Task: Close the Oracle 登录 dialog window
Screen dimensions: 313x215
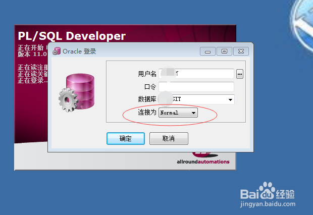Action: tap(241, 51)
